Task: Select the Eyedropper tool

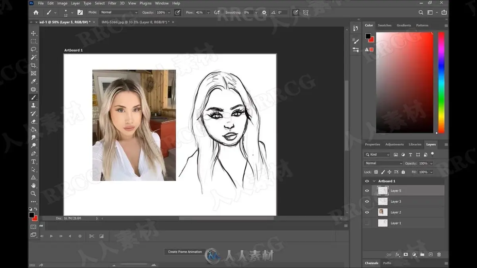Action: (33, 81)
